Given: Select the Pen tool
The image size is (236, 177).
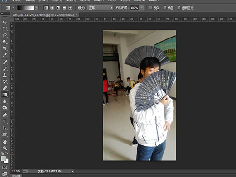Looking at the screenshot, I should tap(5, 115).
